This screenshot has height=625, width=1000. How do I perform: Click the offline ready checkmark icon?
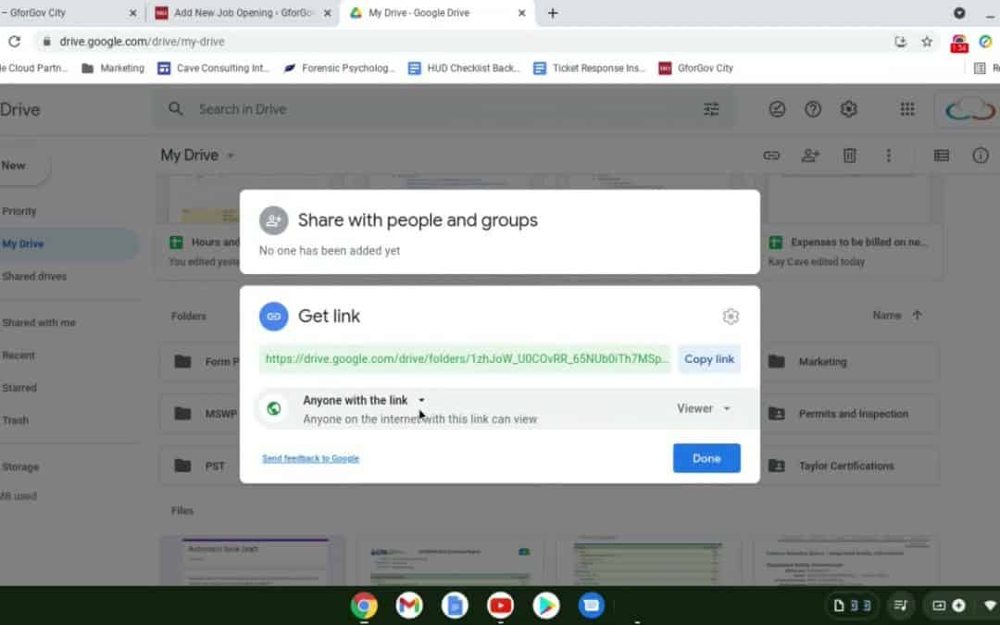777,109
